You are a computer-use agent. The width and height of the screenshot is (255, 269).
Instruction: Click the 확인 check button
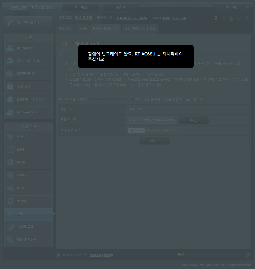194,120
